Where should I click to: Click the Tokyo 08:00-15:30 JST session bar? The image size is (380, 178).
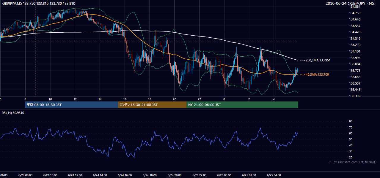coord(71,105)
